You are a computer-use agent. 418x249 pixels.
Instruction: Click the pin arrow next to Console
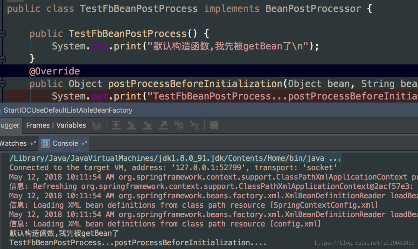(x=84, y=144)
